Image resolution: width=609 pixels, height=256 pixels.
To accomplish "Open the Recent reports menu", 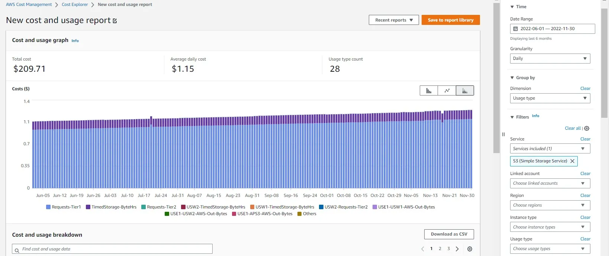I will coord(394,20).
